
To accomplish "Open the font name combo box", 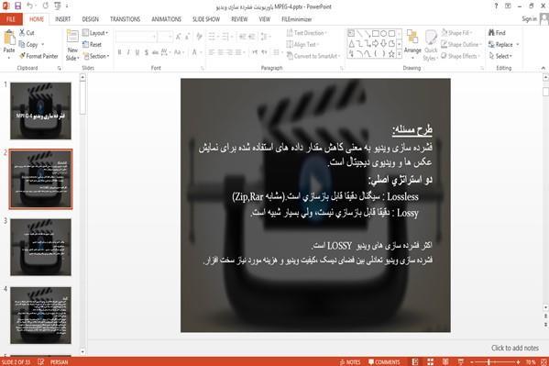I will [x=136, y=37].
